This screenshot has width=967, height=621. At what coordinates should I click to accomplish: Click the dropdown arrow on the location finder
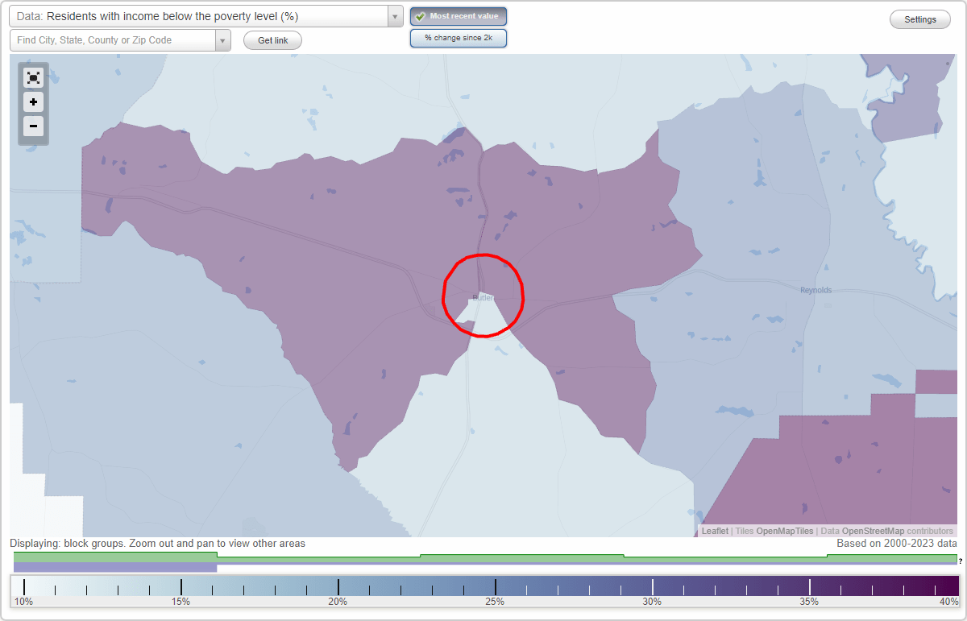pos(224,39)
